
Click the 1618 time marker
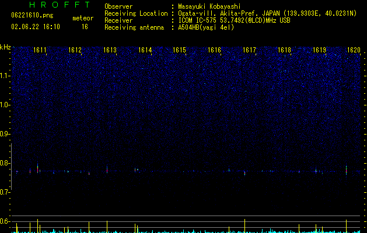click(284, 50)
